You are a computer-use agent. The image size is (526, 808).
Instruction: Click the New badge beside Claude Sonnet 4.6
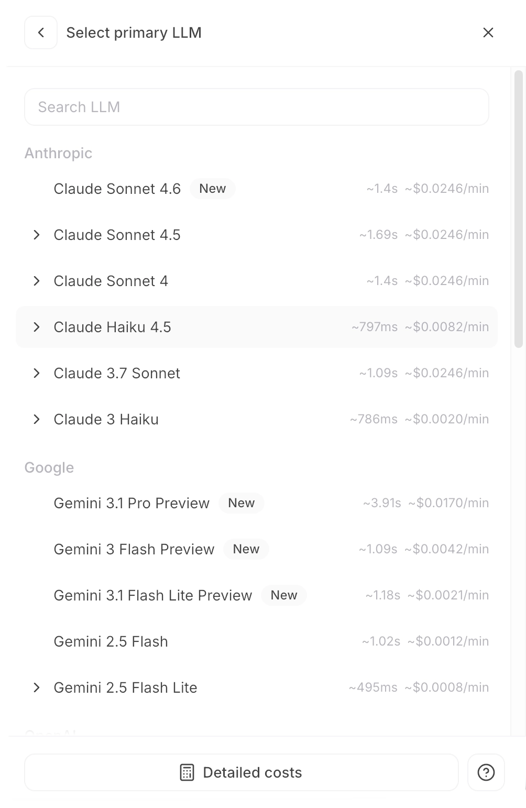212,189
